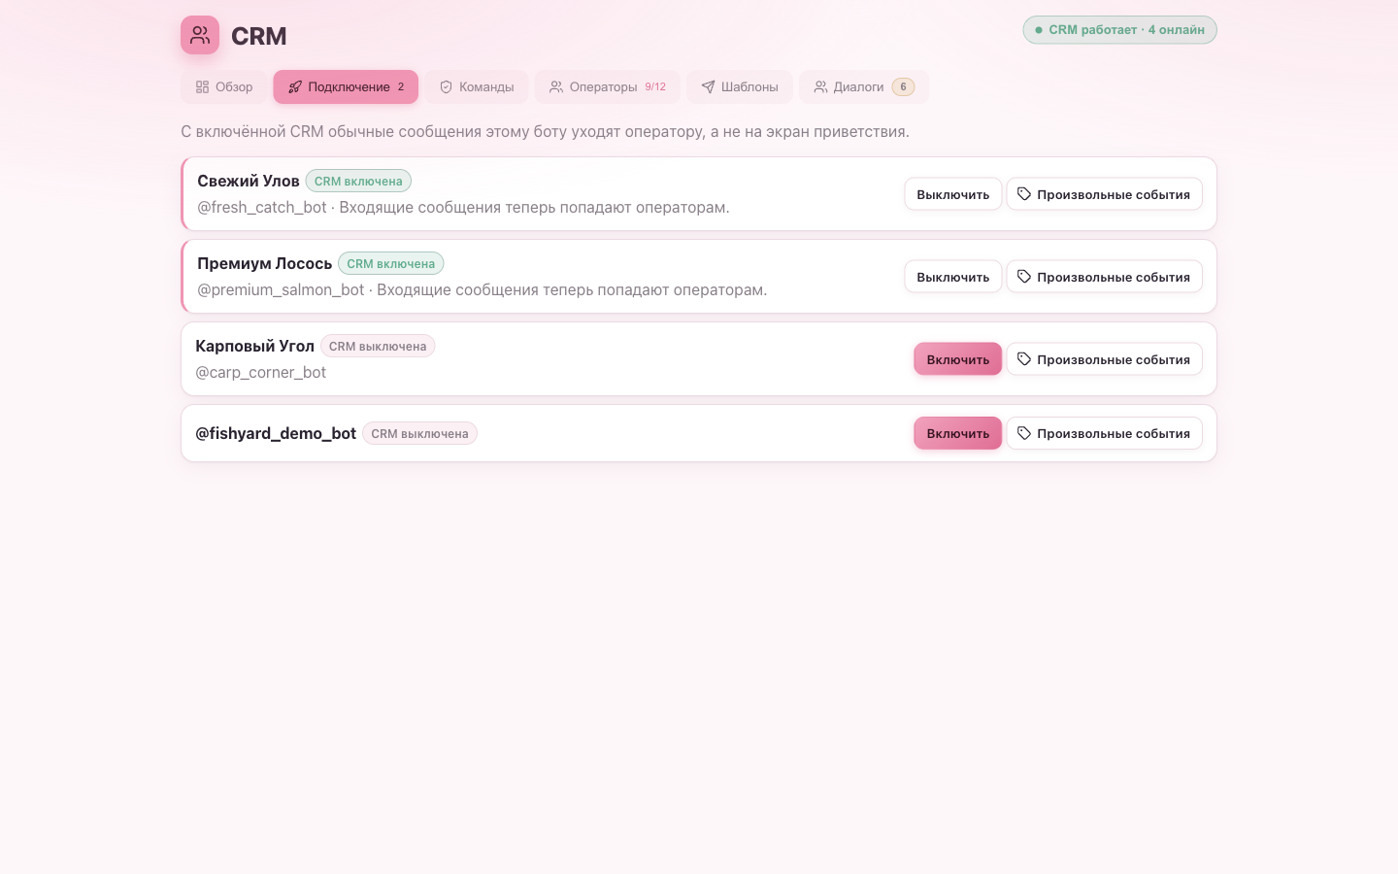
Task: Open Произвольные события for Премиум Лосось
Action: [x=1105, y=277]
